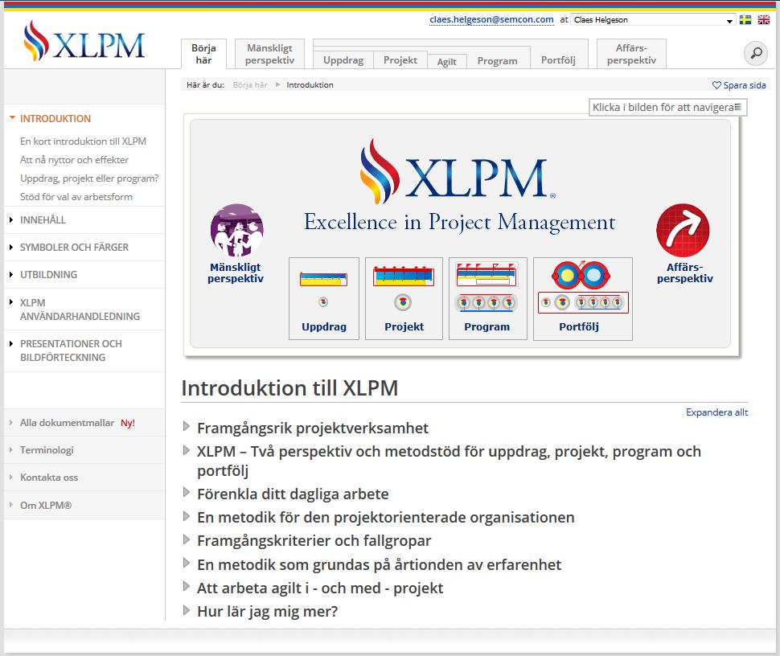Click the Spara sida link

744,85
